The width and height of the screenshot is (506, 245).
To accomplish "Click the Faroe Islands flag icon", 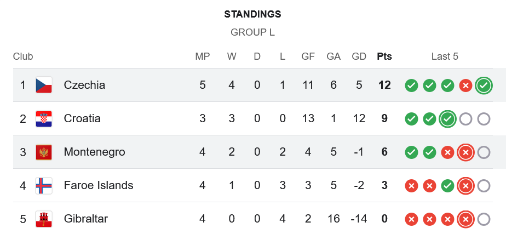I will (x=43, y=185).
